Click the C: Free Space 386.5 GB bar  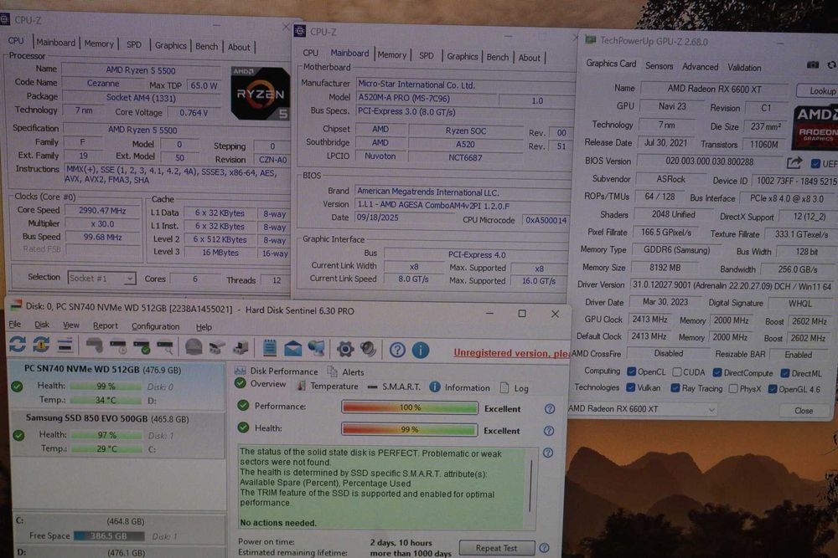[x=109, y=535]
